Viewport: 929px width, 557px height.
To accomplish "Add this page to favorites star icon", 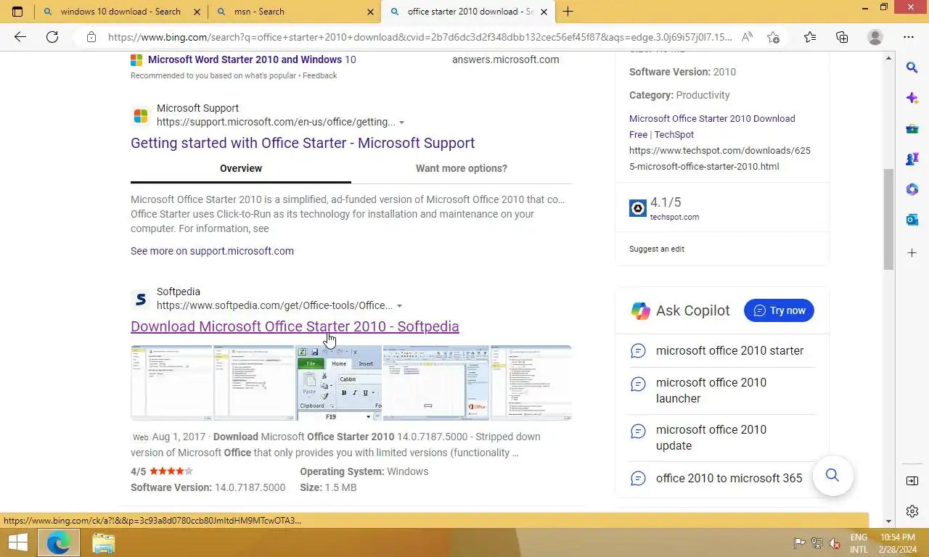I will (774, 37).
